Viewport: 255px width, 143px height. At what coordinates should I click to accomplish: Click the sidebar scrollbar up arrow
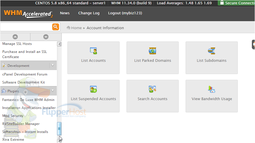pyautogui.click(x=59, y=44)
